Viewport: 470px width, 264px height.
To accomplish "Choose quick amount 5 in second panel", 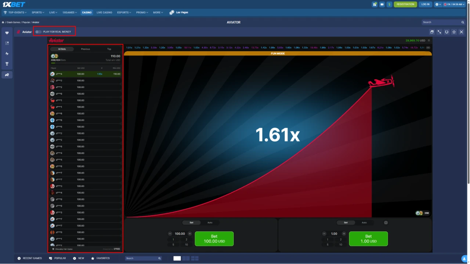I will (328, 245).
